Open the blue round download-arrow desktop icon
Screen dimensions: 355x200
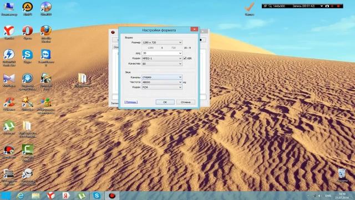click(x=27, y=82)
